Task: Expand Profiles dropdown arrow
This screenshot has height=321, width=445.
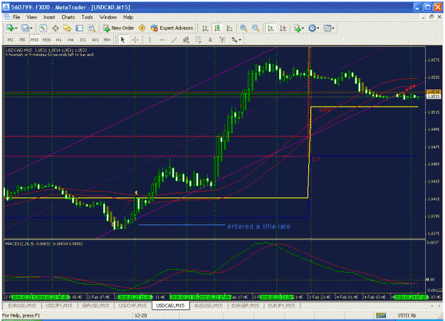Action: coord(31,28)
